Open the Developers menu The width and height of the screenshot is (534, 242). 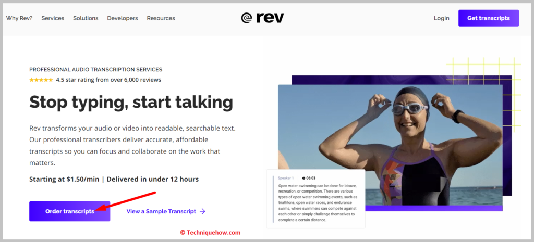point(123,18)
